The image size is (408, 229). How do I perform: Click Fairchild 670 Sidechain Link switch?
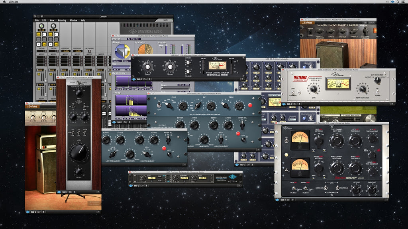coord(326,188)
